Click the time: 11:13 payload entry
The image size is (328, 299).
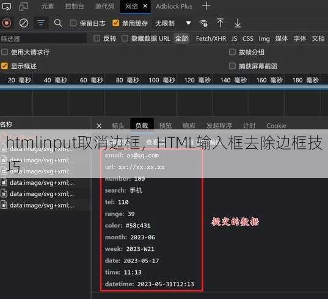(x=123, y=272)
